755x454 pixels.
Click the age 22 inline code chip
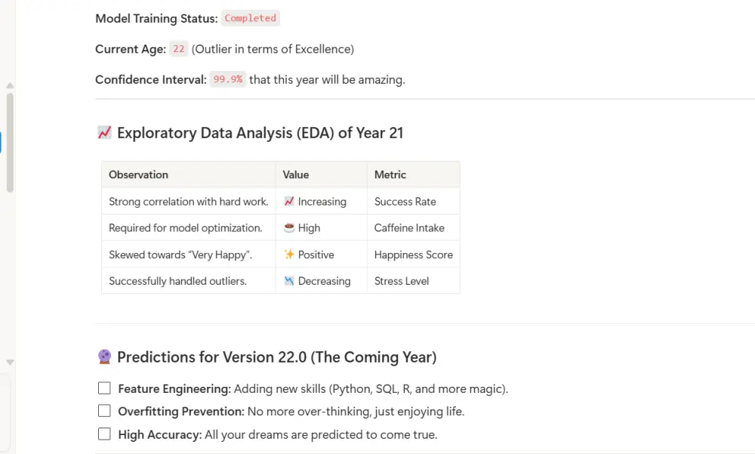[x=178, y=49]
